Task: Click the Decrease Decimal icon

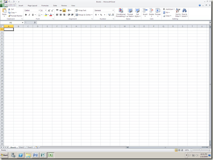Action: [113, 15]
